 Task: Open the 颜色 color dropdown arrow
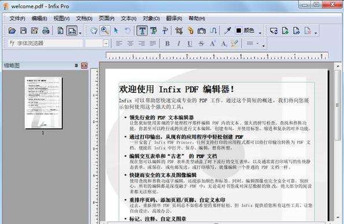pos(260,33)
